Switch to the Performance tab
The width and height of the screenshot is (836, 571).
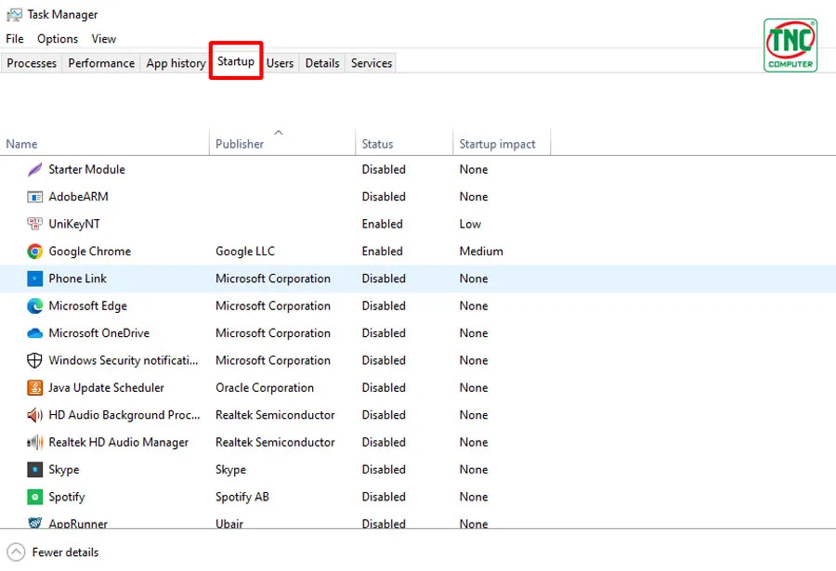pyautogui.click(x=101, y=63)
